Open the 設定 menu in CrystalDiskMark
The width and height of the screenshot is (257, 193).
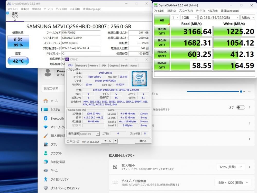tap(171, 11)
